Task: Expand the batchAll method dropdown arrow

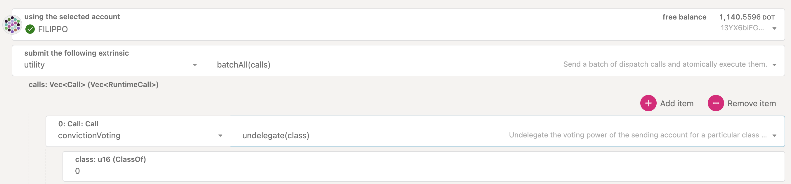Action: [774, 65]
